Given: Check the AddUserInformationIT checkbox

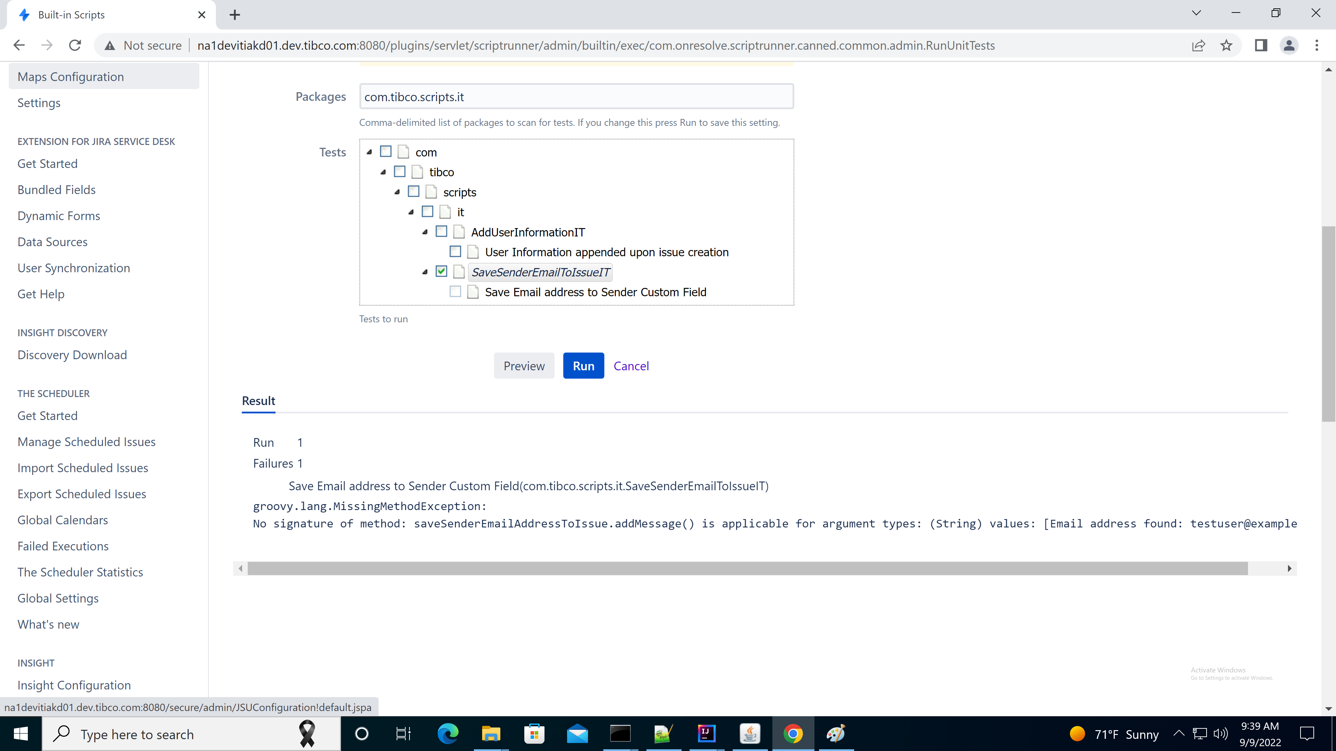Looking at the screenshot, I should tap(442, 232).
